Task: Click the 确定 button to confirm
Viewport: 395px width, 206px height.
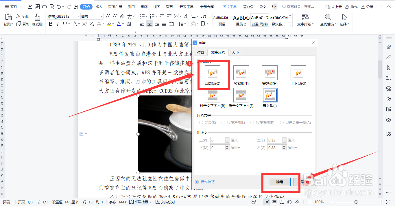Action: click(x=279, y=182)
